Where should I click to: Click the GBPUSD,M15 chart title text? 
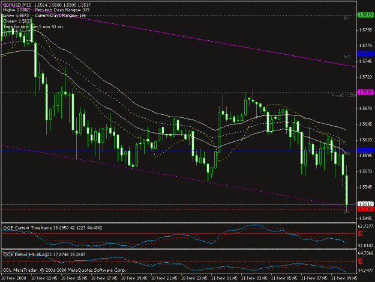point(17,5)
